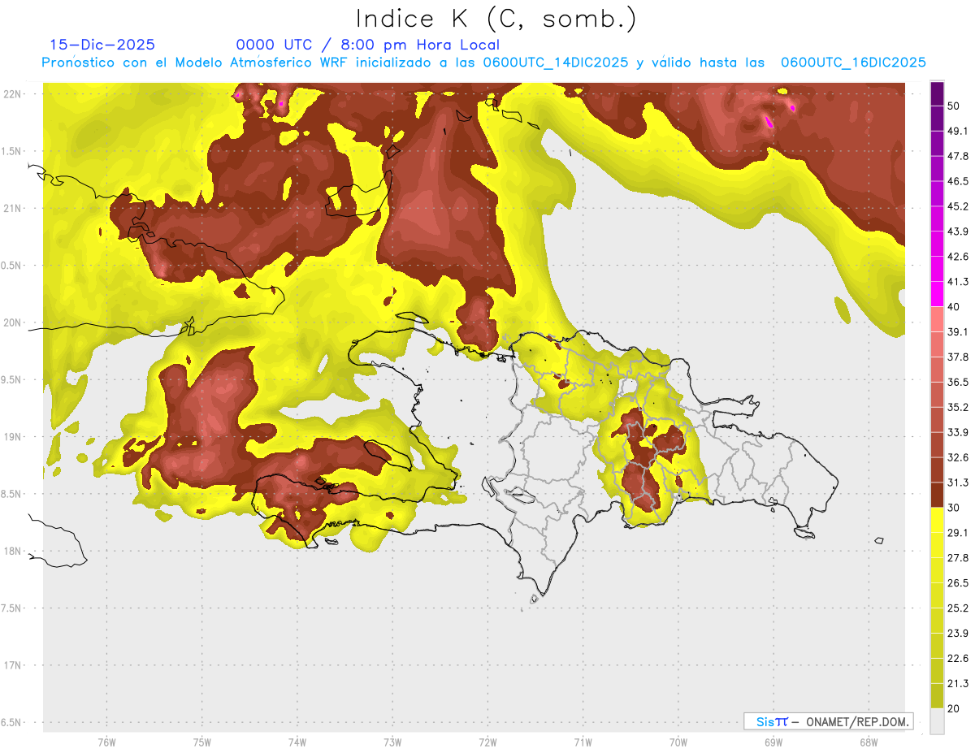The image size is (975, 753).
Task: Click the 'ONAMET/REP.DOM.' credit label
Action: click(856, 721)
